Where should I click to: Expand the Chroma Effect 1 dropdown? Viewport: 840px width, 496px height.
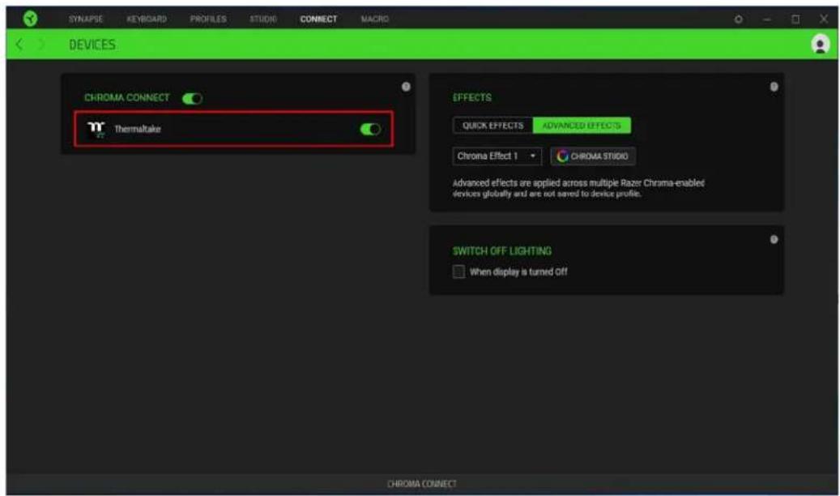(x=497, y=156)
